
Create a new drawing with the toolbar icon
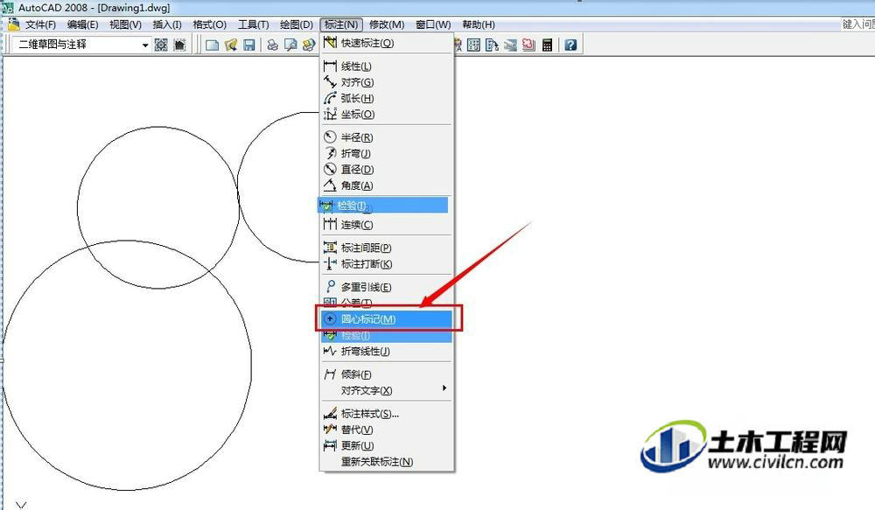click(212, 45)
